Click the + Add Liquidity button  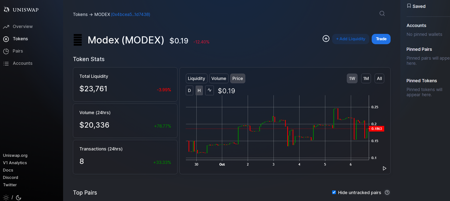tap(351, 39)
